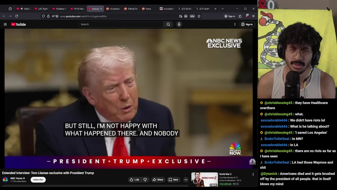Screen dimensions: 337x190
Task: Open picture-in-picture icon in address bar
Action: coord(181,16)
